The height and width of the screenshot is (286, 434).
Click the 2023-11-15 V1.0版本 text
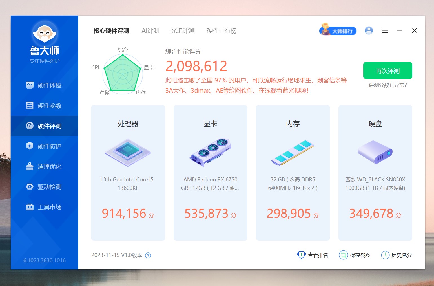[x=117, y=255]
